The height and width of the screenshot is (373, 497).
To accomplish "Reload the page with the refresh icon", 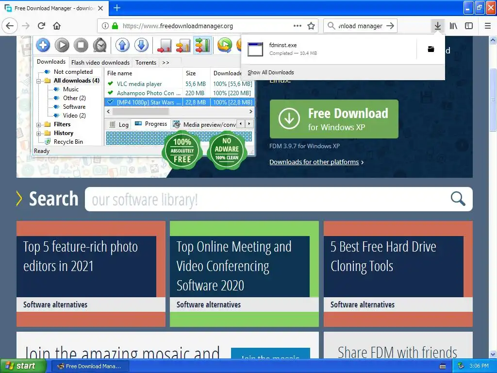I will (x=42, y=26).
